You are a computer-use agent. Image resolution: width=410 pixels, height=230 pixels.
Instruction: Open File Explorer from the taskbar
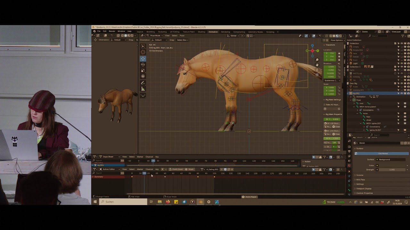pyautogui.click(x=160, y=202)
